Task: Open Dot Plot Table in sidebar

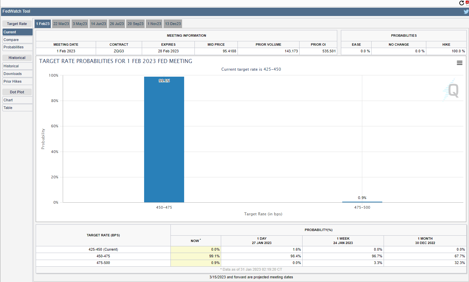Action: (17, 108)
